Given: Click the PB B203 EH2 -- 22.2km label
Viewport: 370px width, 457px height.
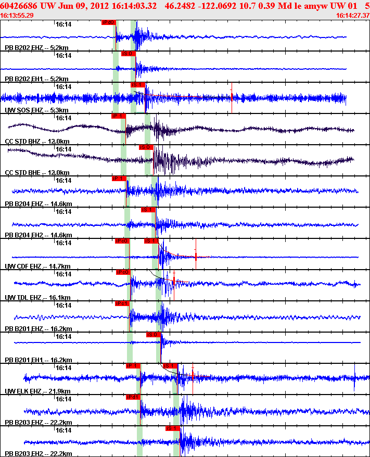Looking at the screenshot, I should click(39, 453).
